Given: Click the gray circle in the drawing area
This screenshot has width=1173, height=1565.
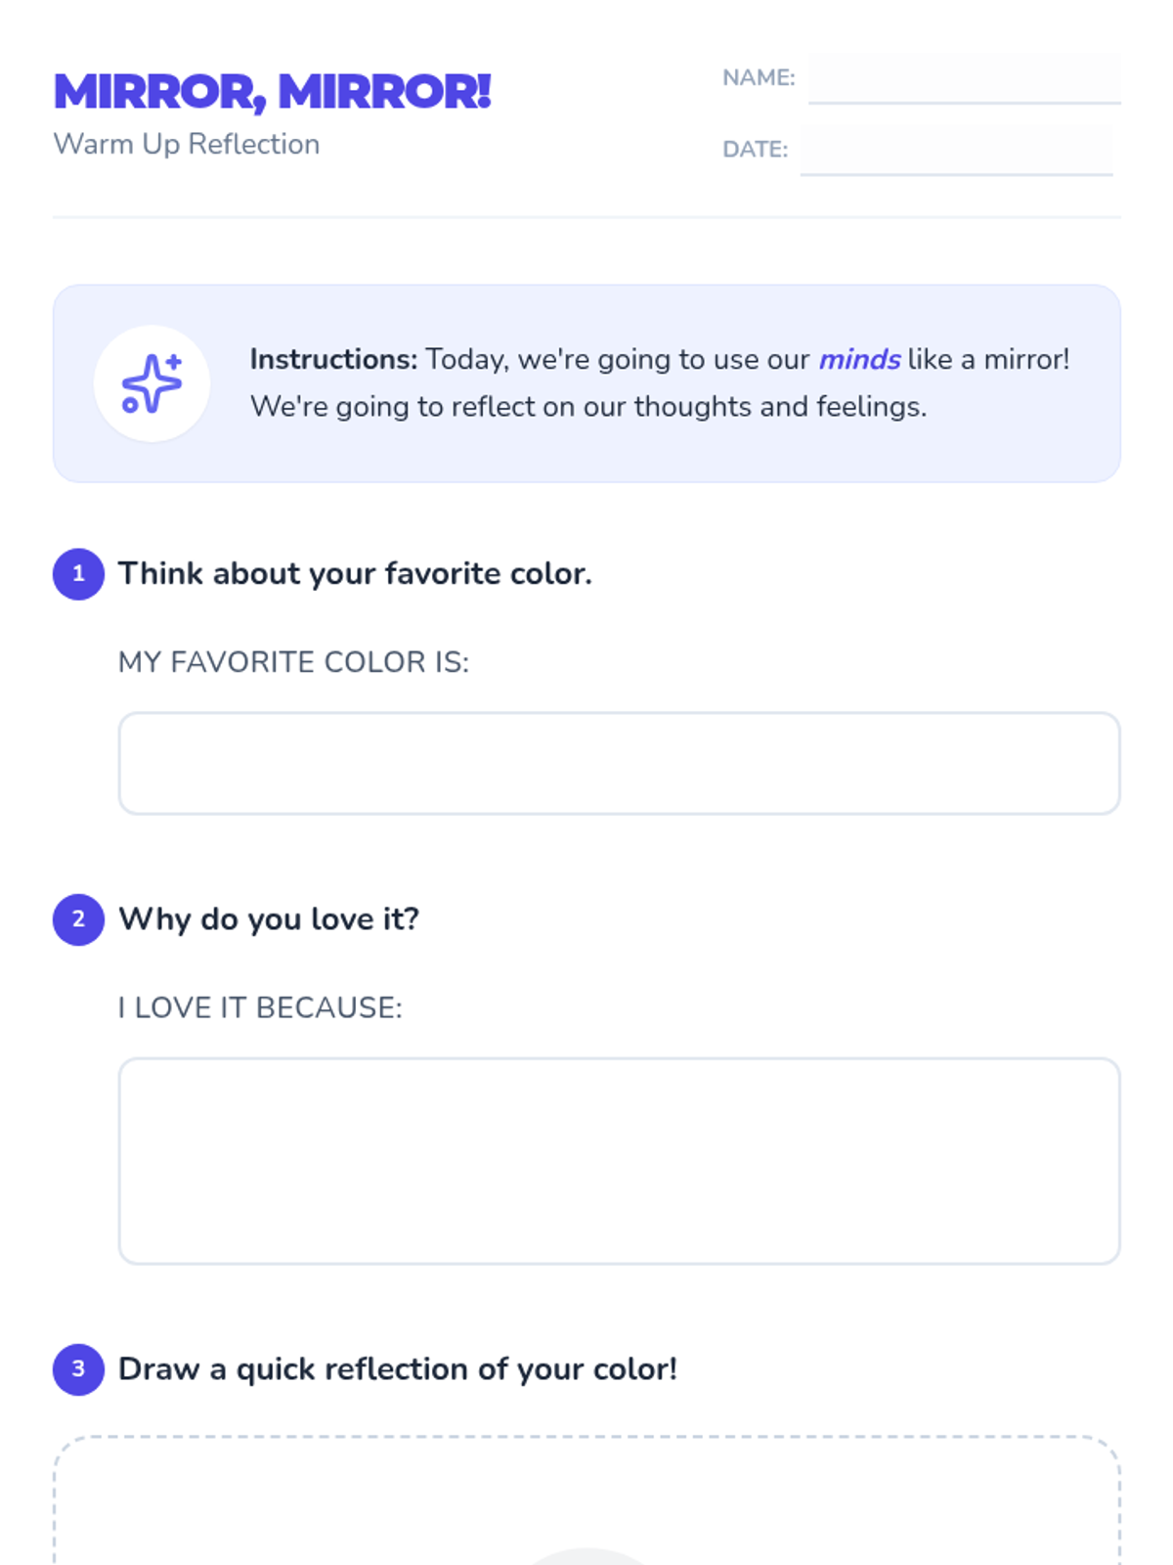Looking at the screenshot, I should (x=586, y=1557).
